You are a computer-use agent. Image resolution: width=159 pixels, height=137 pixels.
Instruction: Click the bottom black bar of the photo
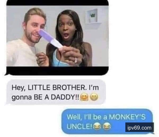(58, 71)
